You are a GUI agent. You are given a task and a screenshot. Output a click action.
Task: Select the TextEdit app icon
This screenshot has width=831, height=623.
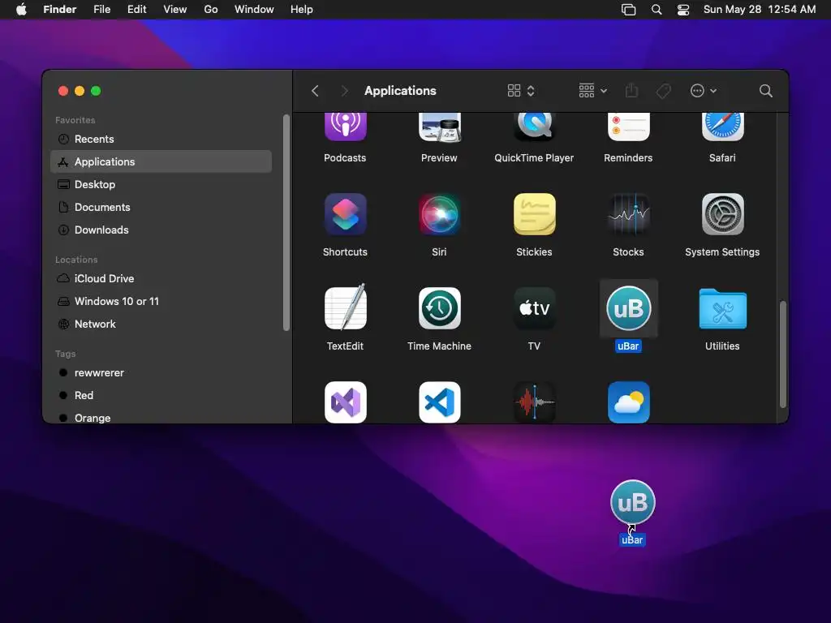coord(345,307)
